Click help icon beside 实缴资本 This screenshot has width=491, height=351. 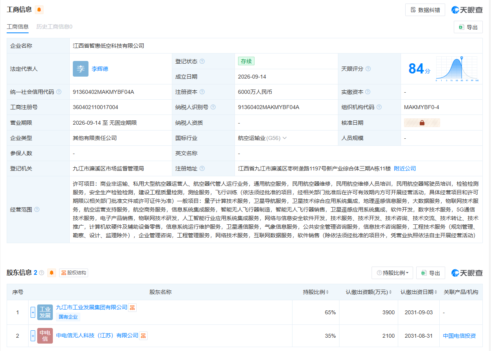[x=368, y=92]
